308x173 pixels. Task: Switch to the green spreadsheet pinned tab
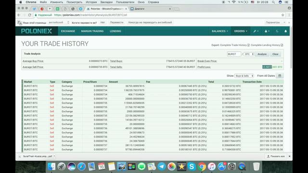(x=58, y=9)
